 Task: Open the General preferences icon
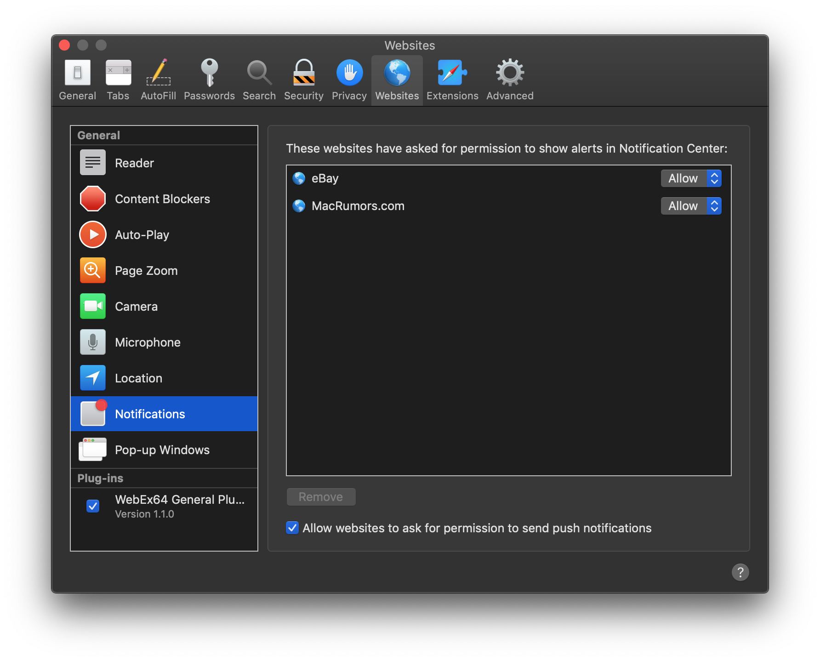click(77, 73)
